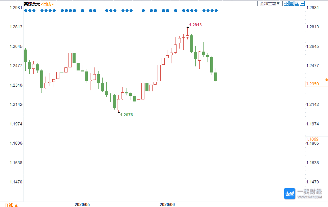Click the small orange arrow above 1.2350 tag
Screen dimensions: 328x207
pyautogui.click(x=327, y=80)
